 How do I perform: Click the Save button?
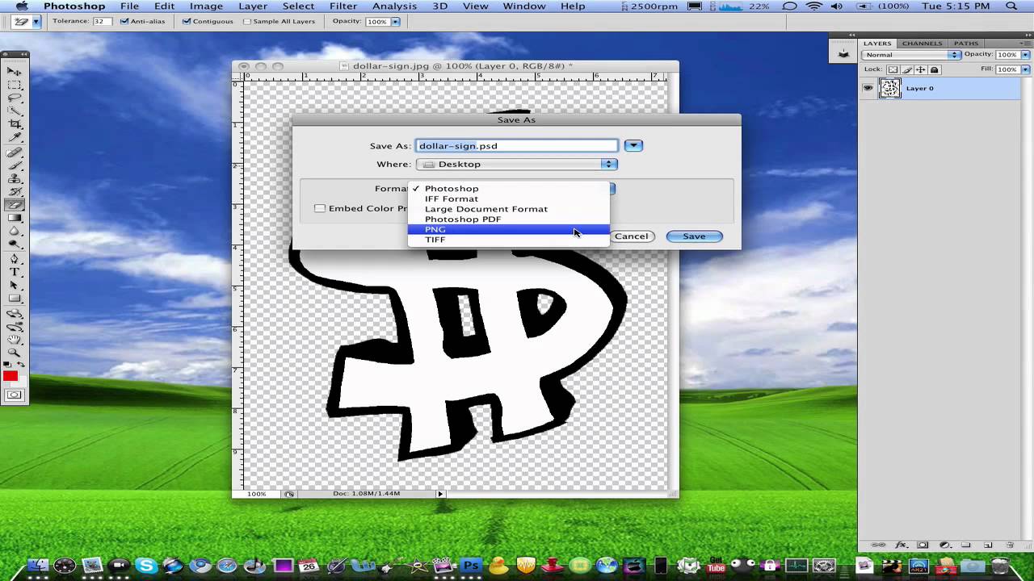pos(694,236)
